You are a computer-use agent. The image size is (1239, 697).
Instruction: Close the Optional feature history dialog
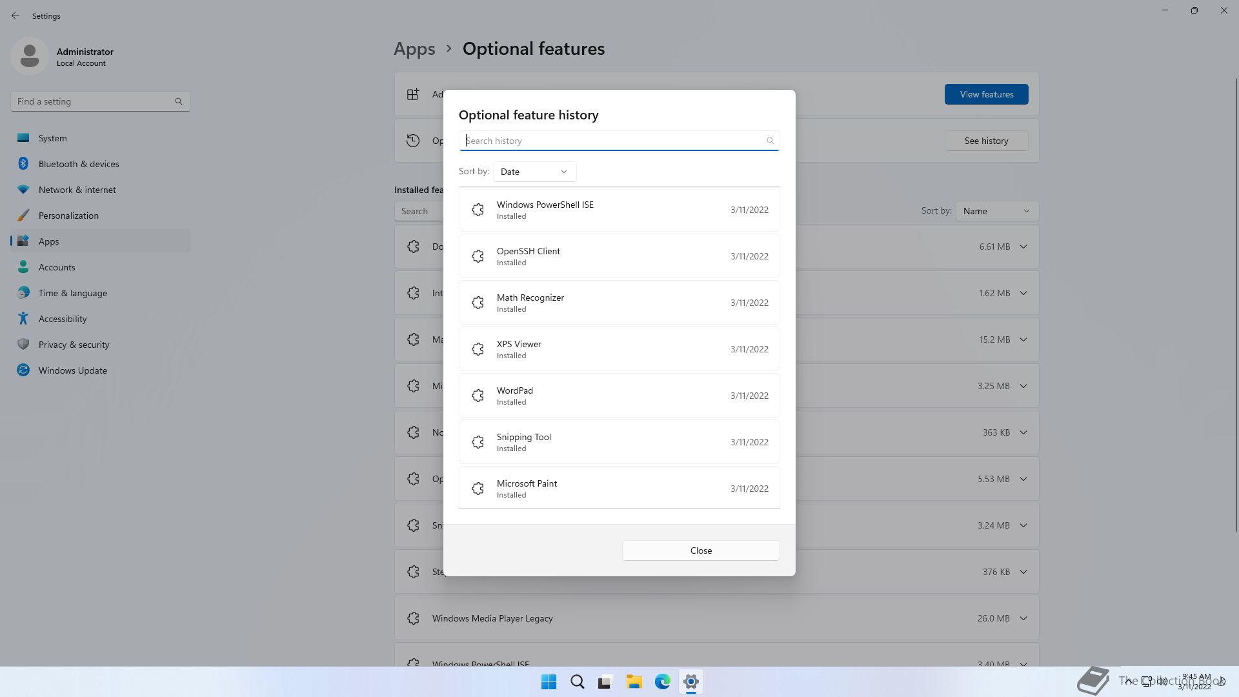701,551
